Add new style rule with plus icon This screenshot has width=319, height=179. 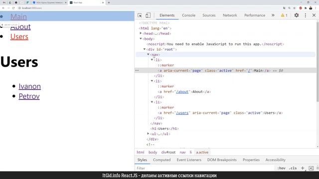pos(303,168)
